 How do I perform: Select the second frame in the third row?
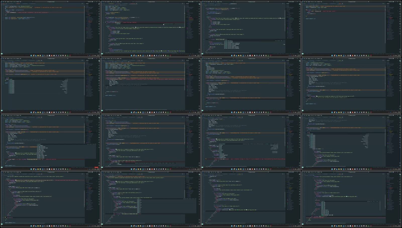pyautogui.click(x=151, y=142)
